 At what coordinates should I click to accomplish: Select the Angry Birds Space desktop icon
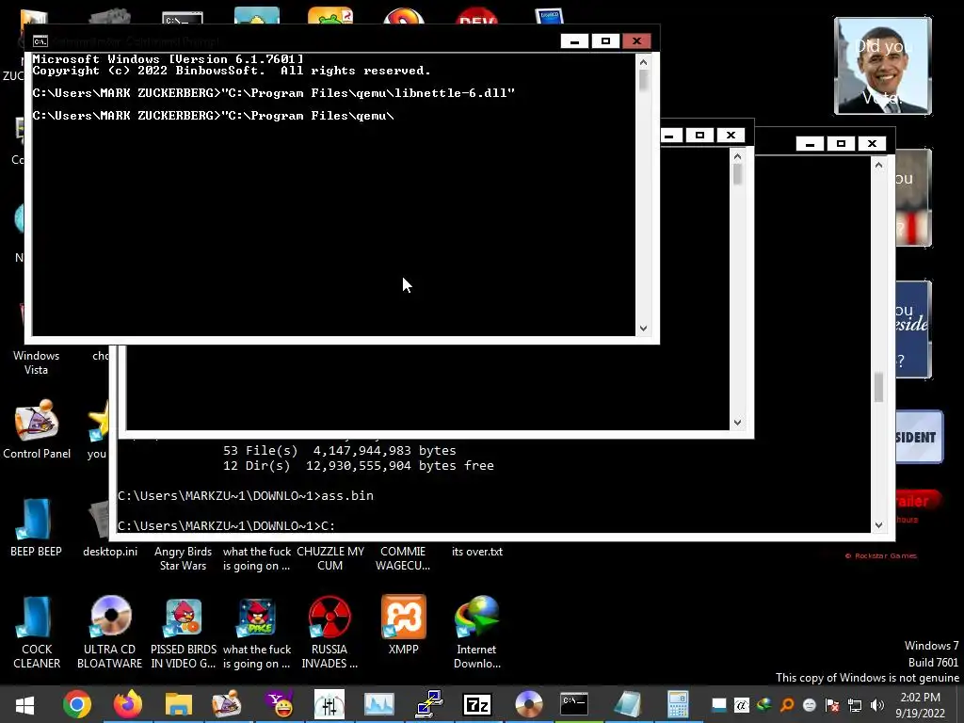click(x=257, y=632)
